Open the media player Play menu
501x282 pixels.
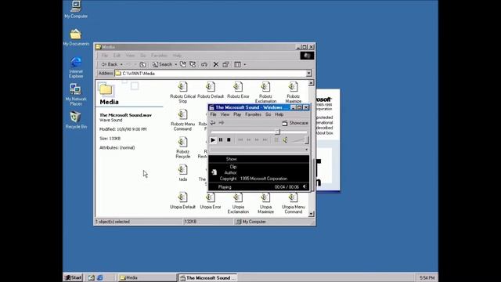[237, 114]
